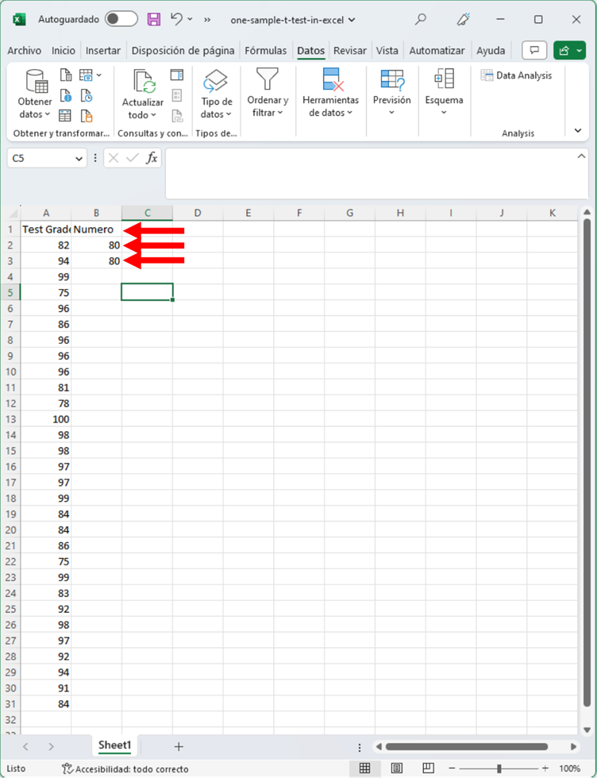The width and height of the screenshot is (597, 778).
Task: Collapse the ribbon with the chevron
Action: click(x=577, y=131)
